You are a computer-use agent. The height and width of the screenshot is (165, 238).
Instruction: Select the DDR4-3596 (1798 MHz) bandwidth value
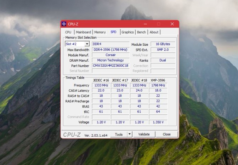pyautogui.click(x=110, y=50)
